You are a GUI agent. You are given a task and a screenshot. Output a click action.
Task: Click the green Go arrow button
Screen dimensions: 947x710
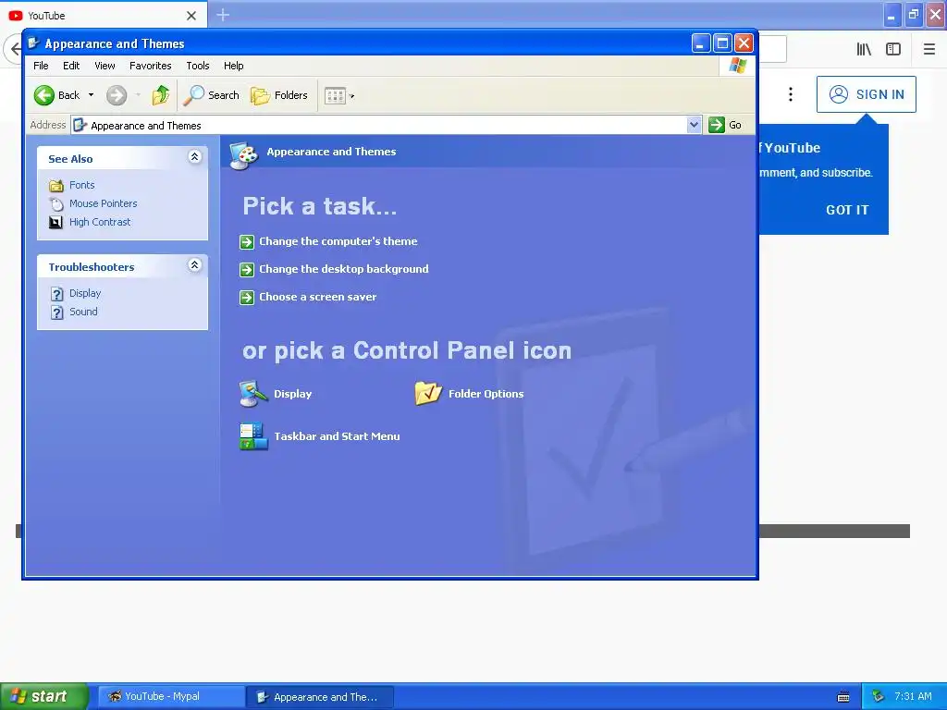(x=717, y=125)
